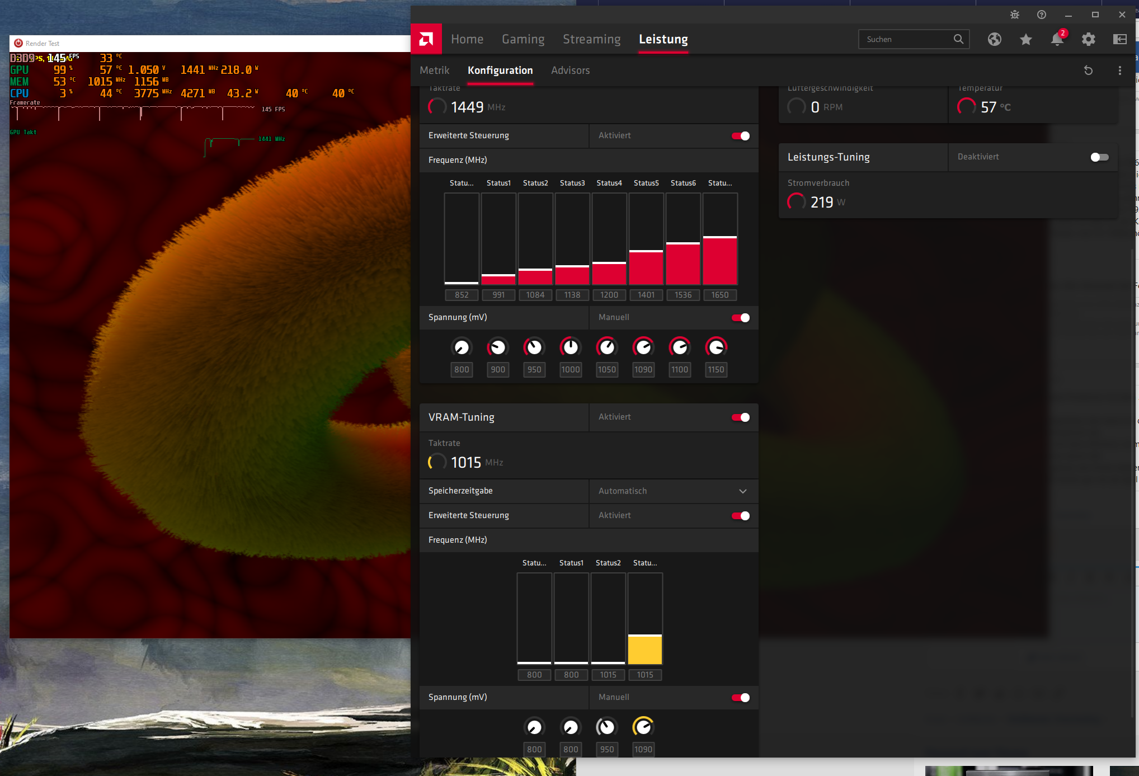Open the web browser globe icon
Image resolution: width=1139 pixels, height=776 pixels.
click(994, 39)
